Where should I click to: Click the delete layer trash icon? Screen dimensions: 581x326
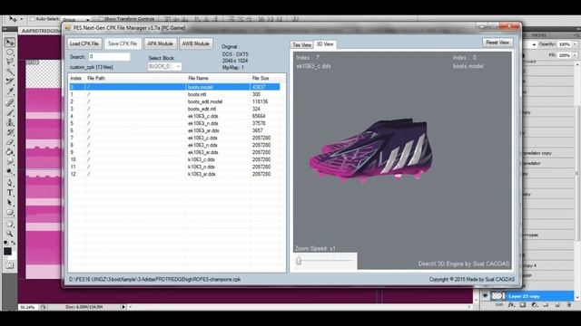569,305
